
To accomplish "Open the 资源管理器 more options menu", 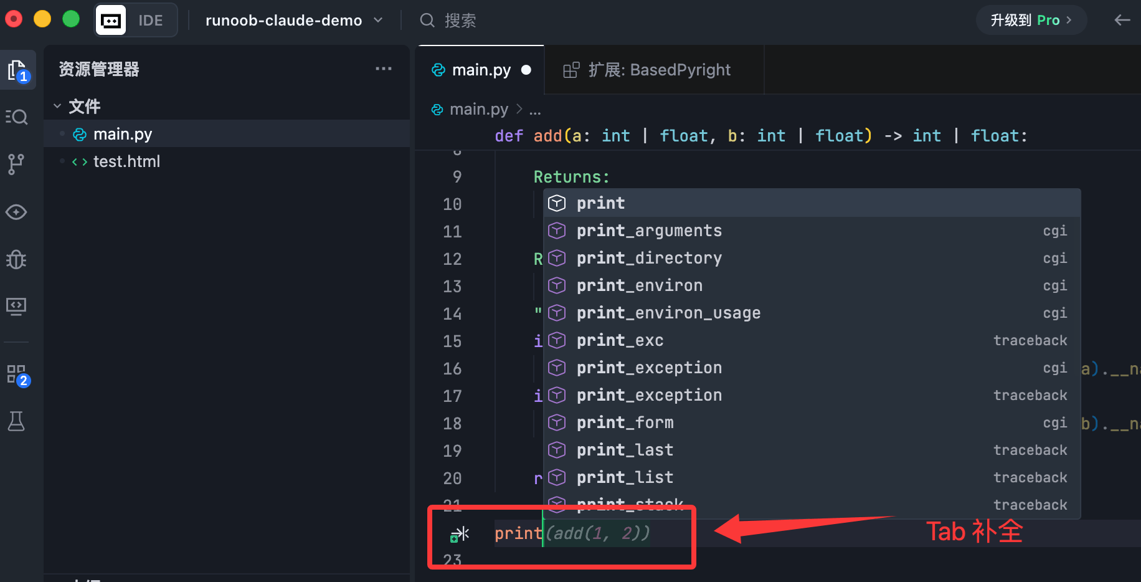I will [x=383, y=69].
